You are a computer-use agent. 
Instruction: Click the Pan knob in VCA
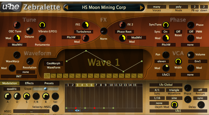pyautogui.click(x=166, y=55)
